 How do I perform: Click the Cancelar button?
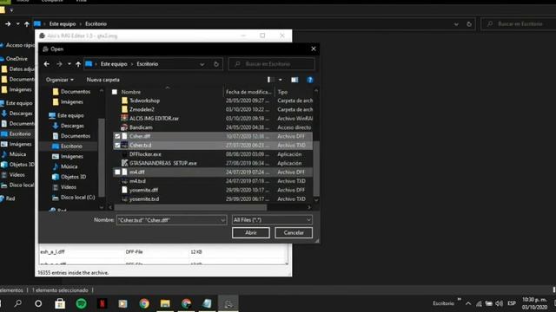294,232
